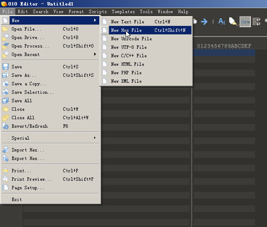Open the Format menu
Viewport: 267px width, 227px height.
[x=76, y=11]
